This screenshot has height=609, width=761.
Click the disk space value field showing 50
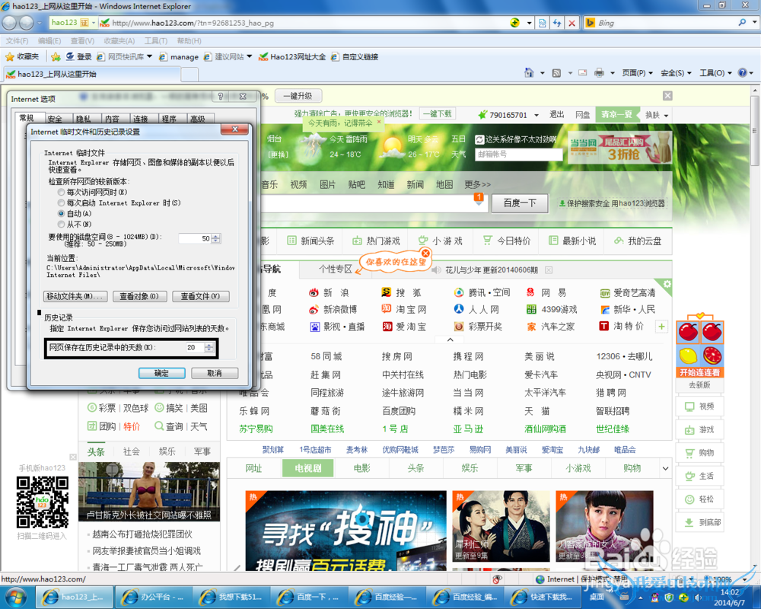[x=195, y=238]
